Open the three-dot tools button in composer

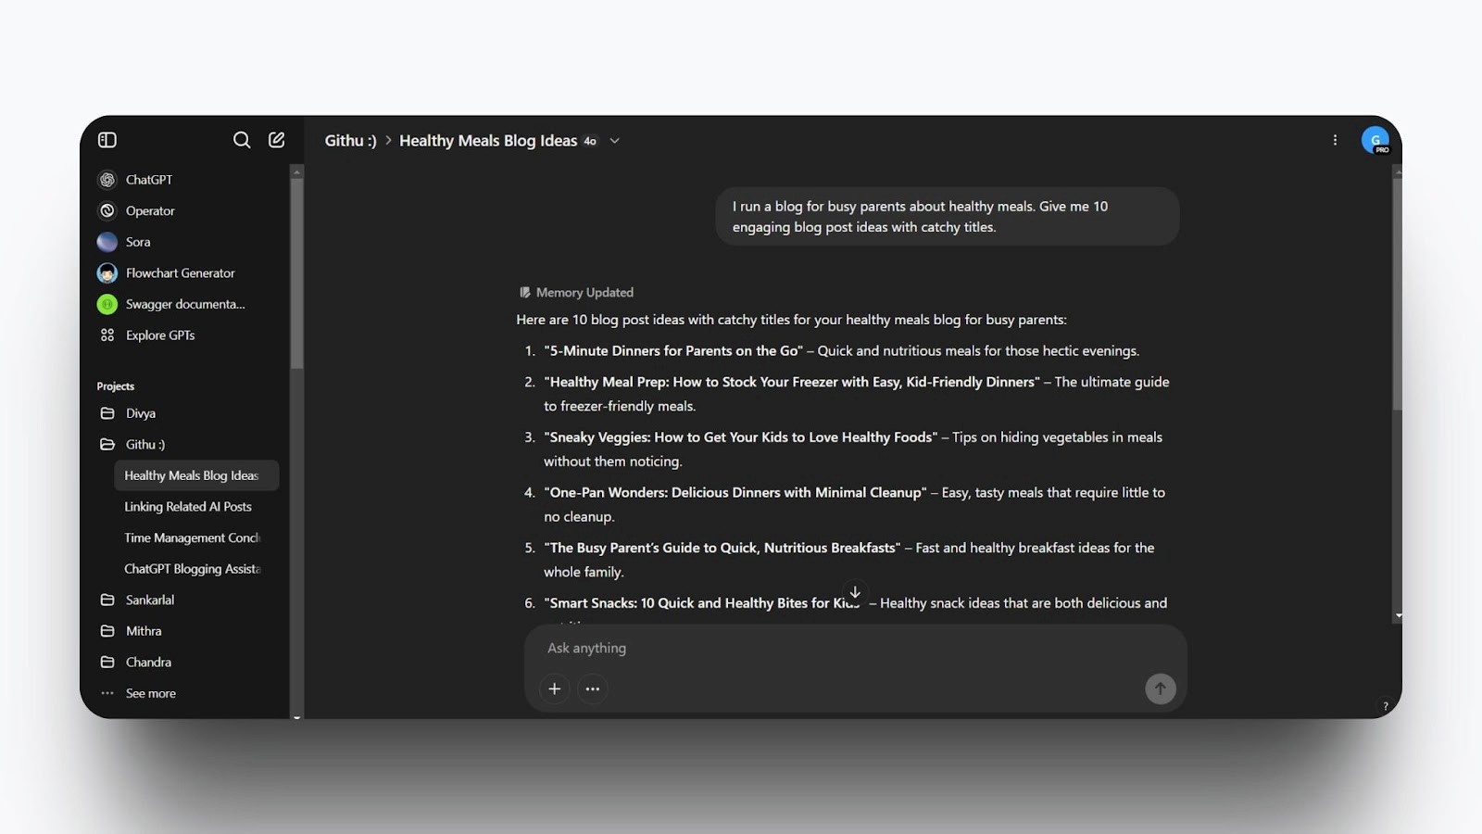(x=593, y=689)
